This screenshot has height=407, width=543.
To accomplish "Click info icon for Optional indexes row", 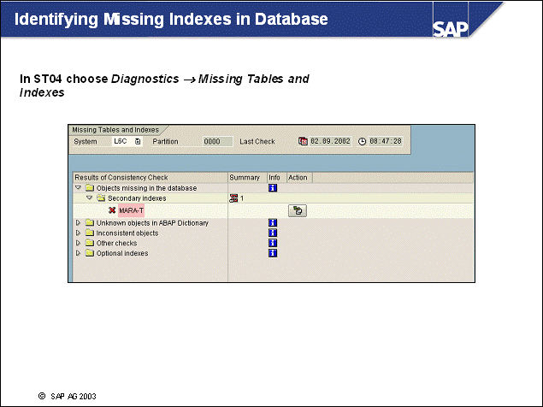I will [273, 253].
